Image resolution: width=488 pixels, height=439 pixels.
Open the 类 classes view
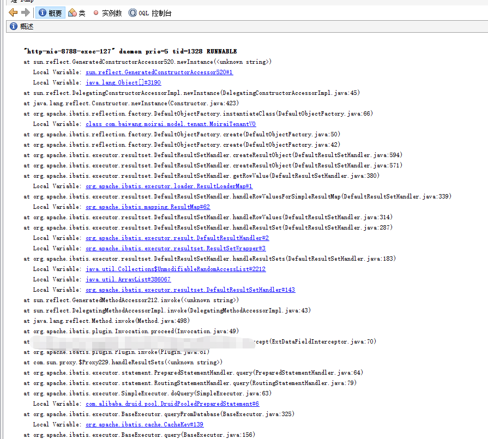click(77, 13)
